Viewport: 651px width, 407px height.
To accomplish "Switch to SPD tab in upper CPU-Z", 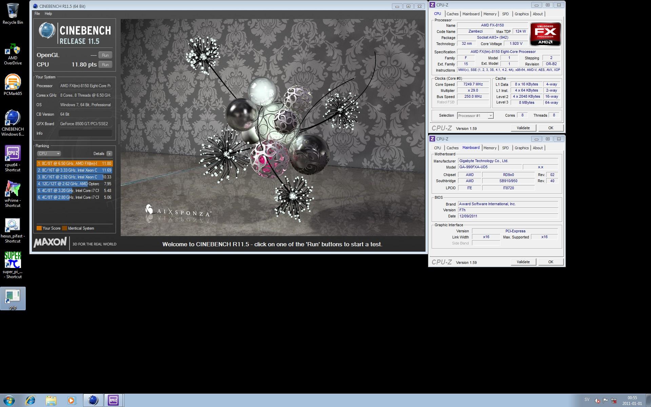I will [506, 14].
